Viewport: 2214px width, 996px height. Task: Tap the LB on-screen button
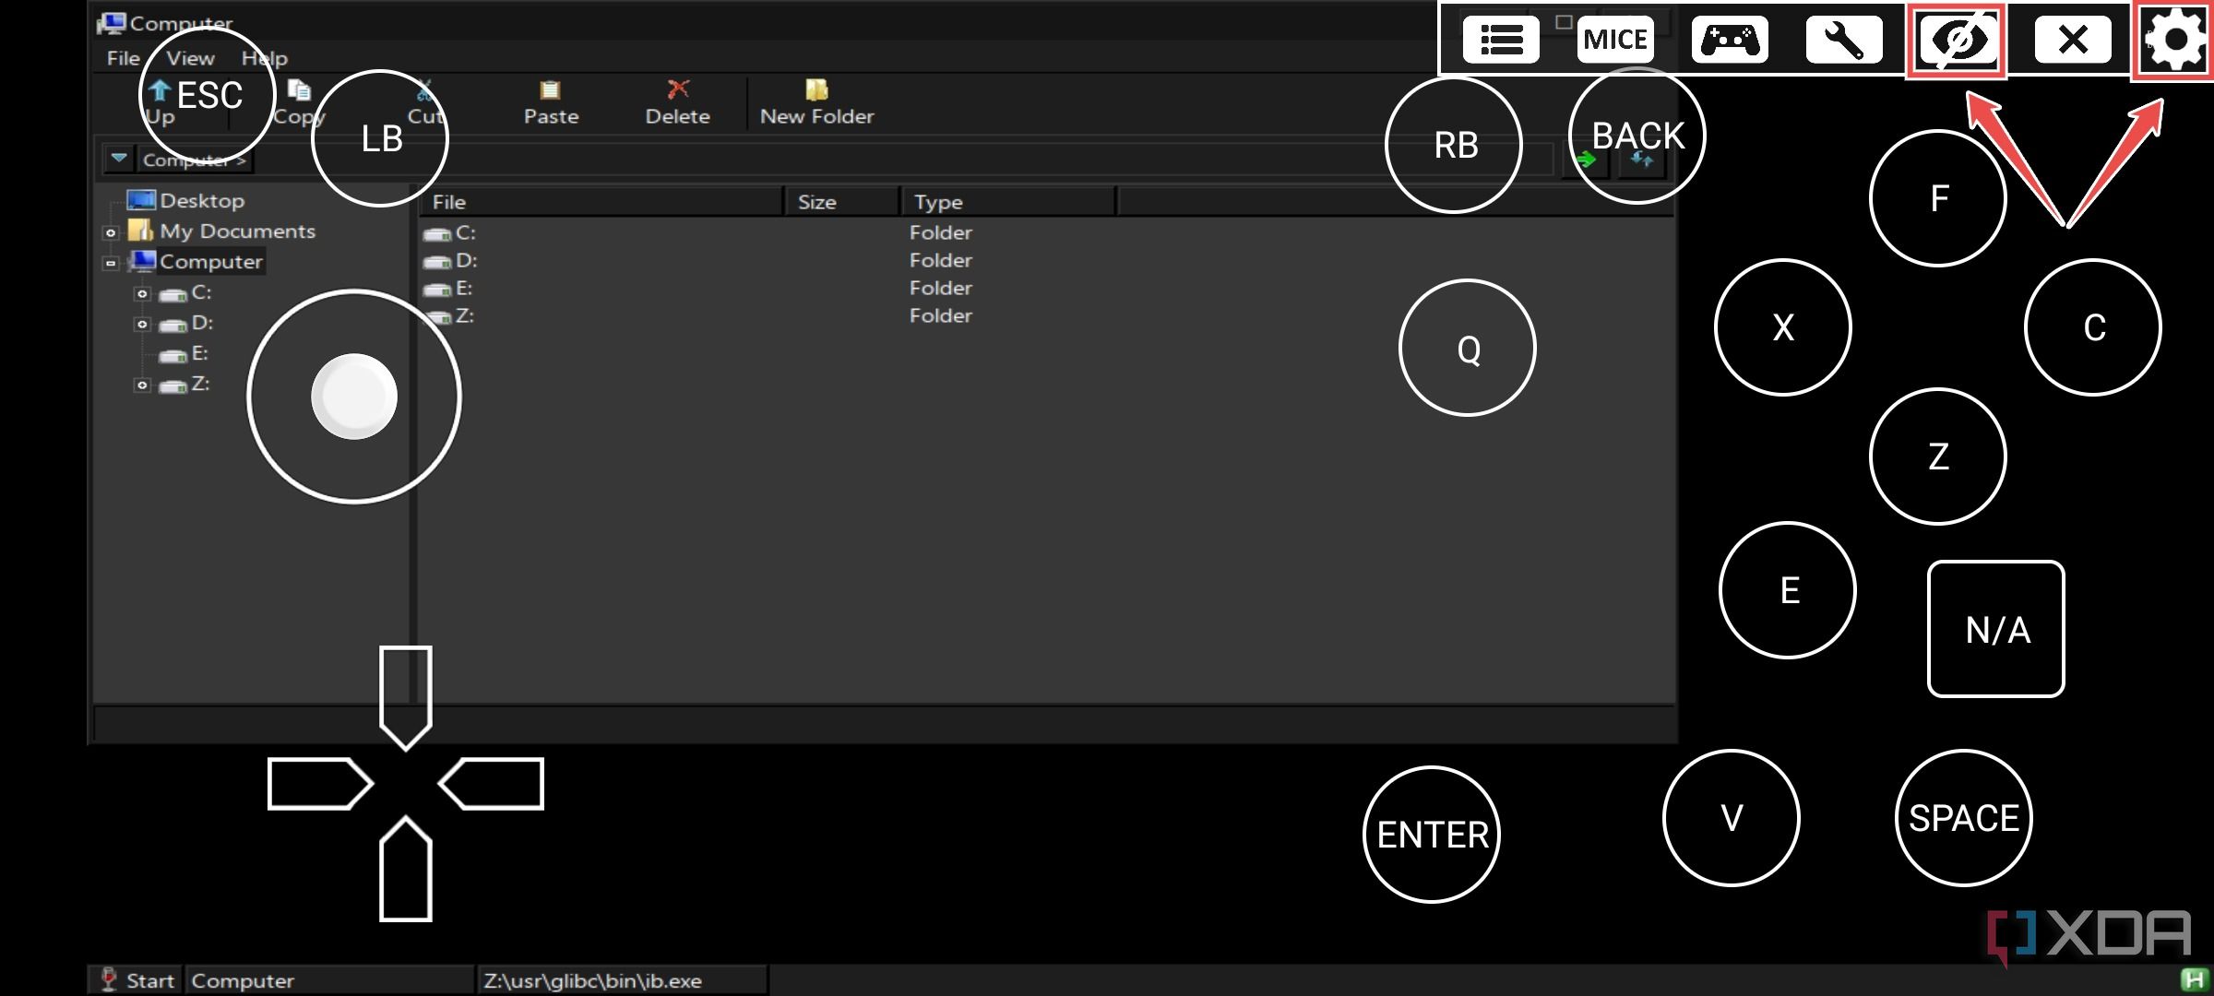coord(380,138)
